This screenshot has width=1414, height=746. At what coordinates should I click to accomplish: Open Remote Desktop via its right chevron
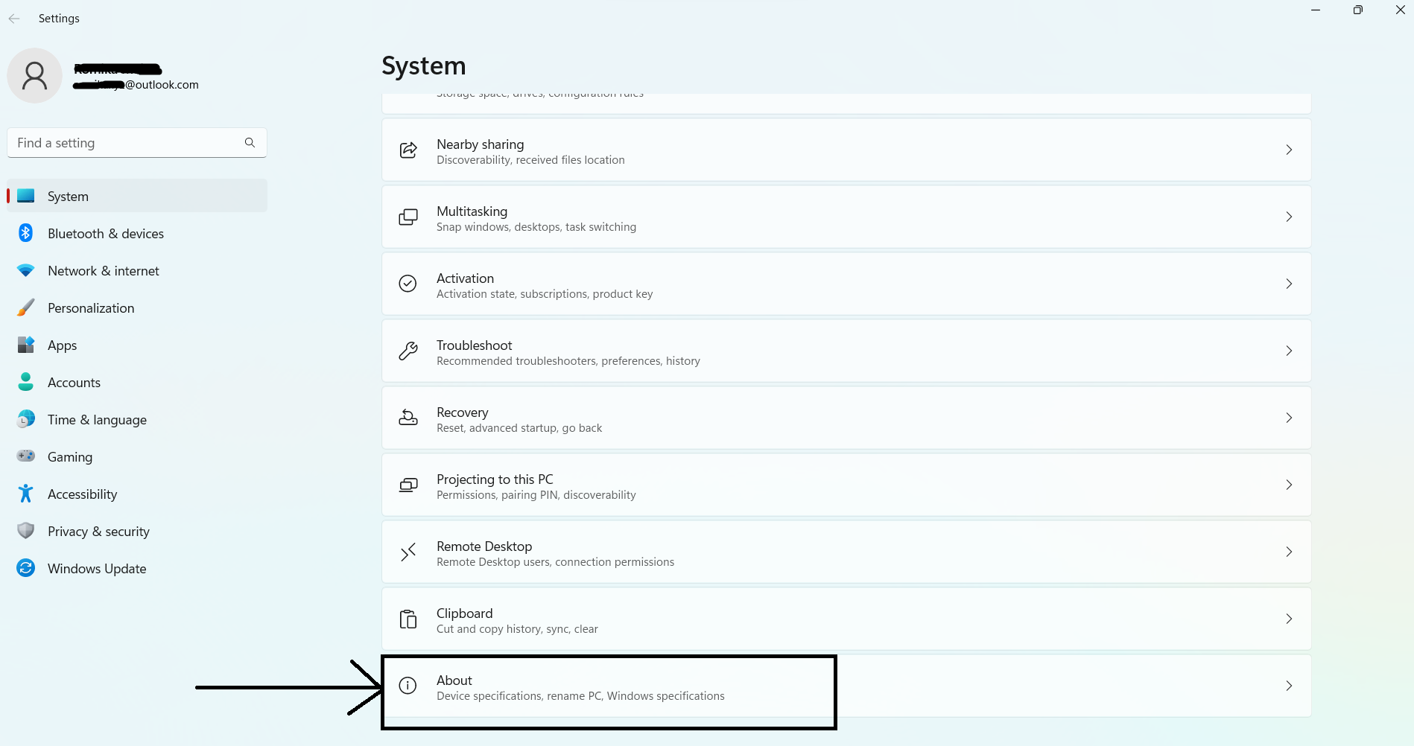click(1289, 552)
